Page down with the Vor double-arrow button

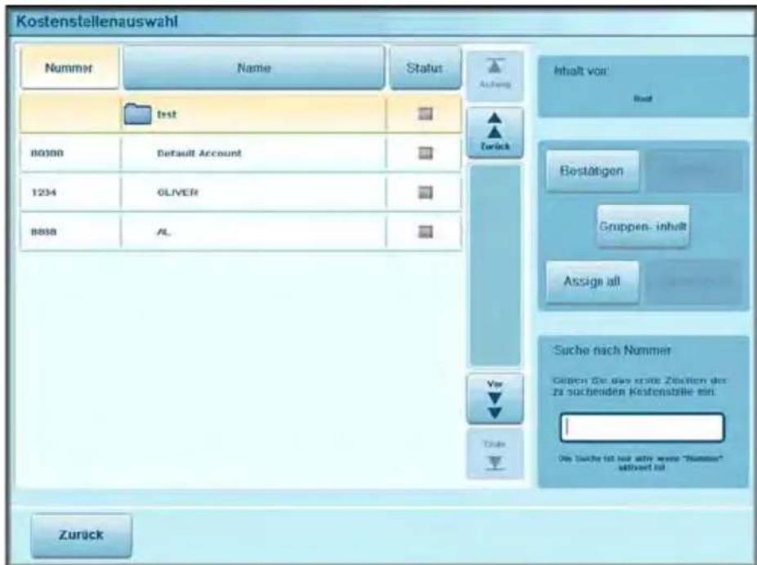pos(495,398)
